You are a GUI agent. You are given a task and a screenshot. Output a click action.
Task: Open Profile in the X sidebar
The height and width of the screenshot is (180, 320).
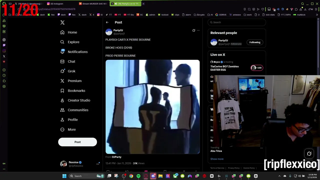69,120
